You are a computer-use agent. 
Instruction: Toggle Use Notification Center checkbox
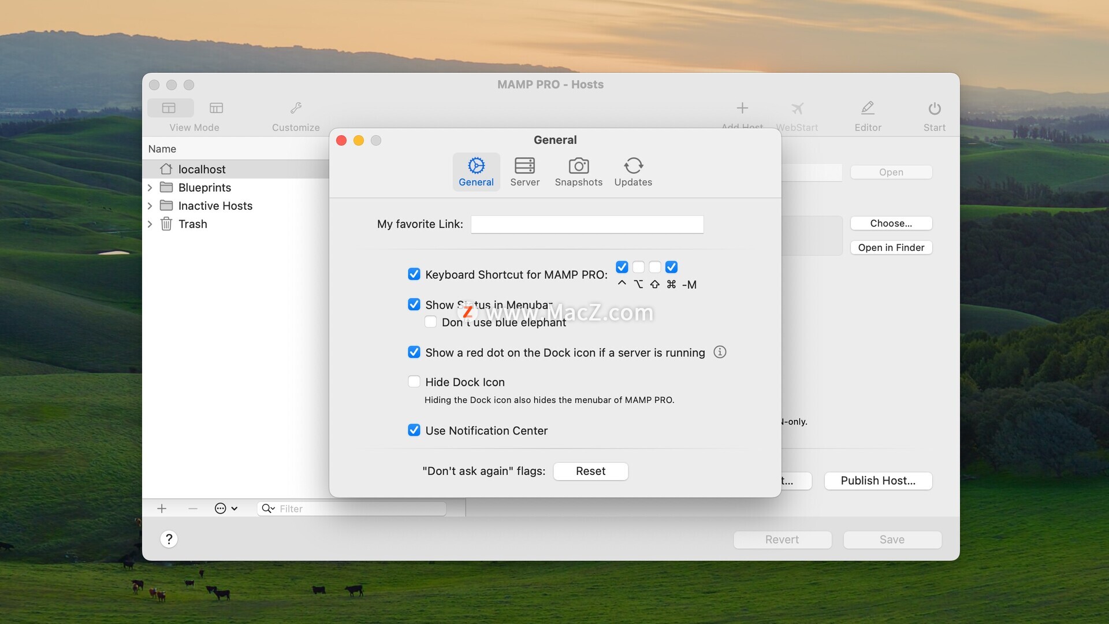pyautogui.click(x=414, y=430)
